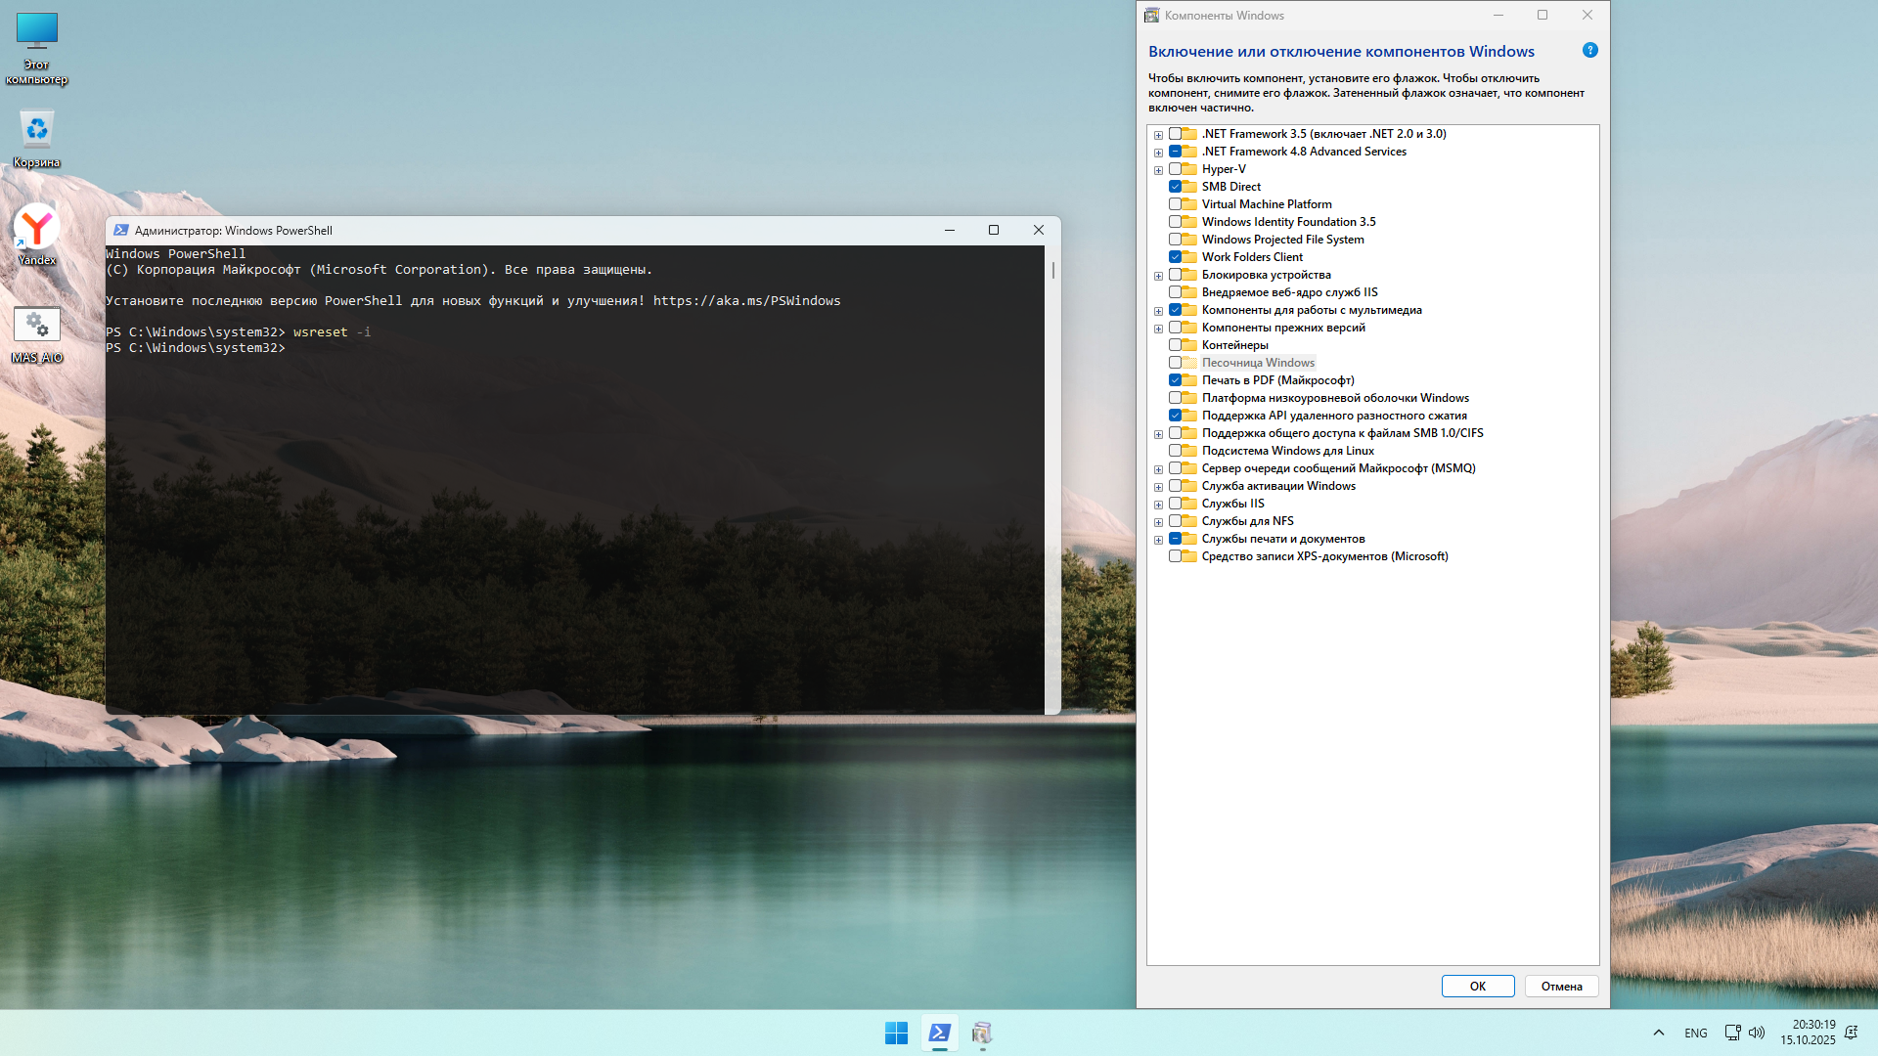This screenshot has height=1056, width=1878.
Task: Enable Подсистема Windows для Linux
Action: pyautogui.click(x=1175, y=450)
